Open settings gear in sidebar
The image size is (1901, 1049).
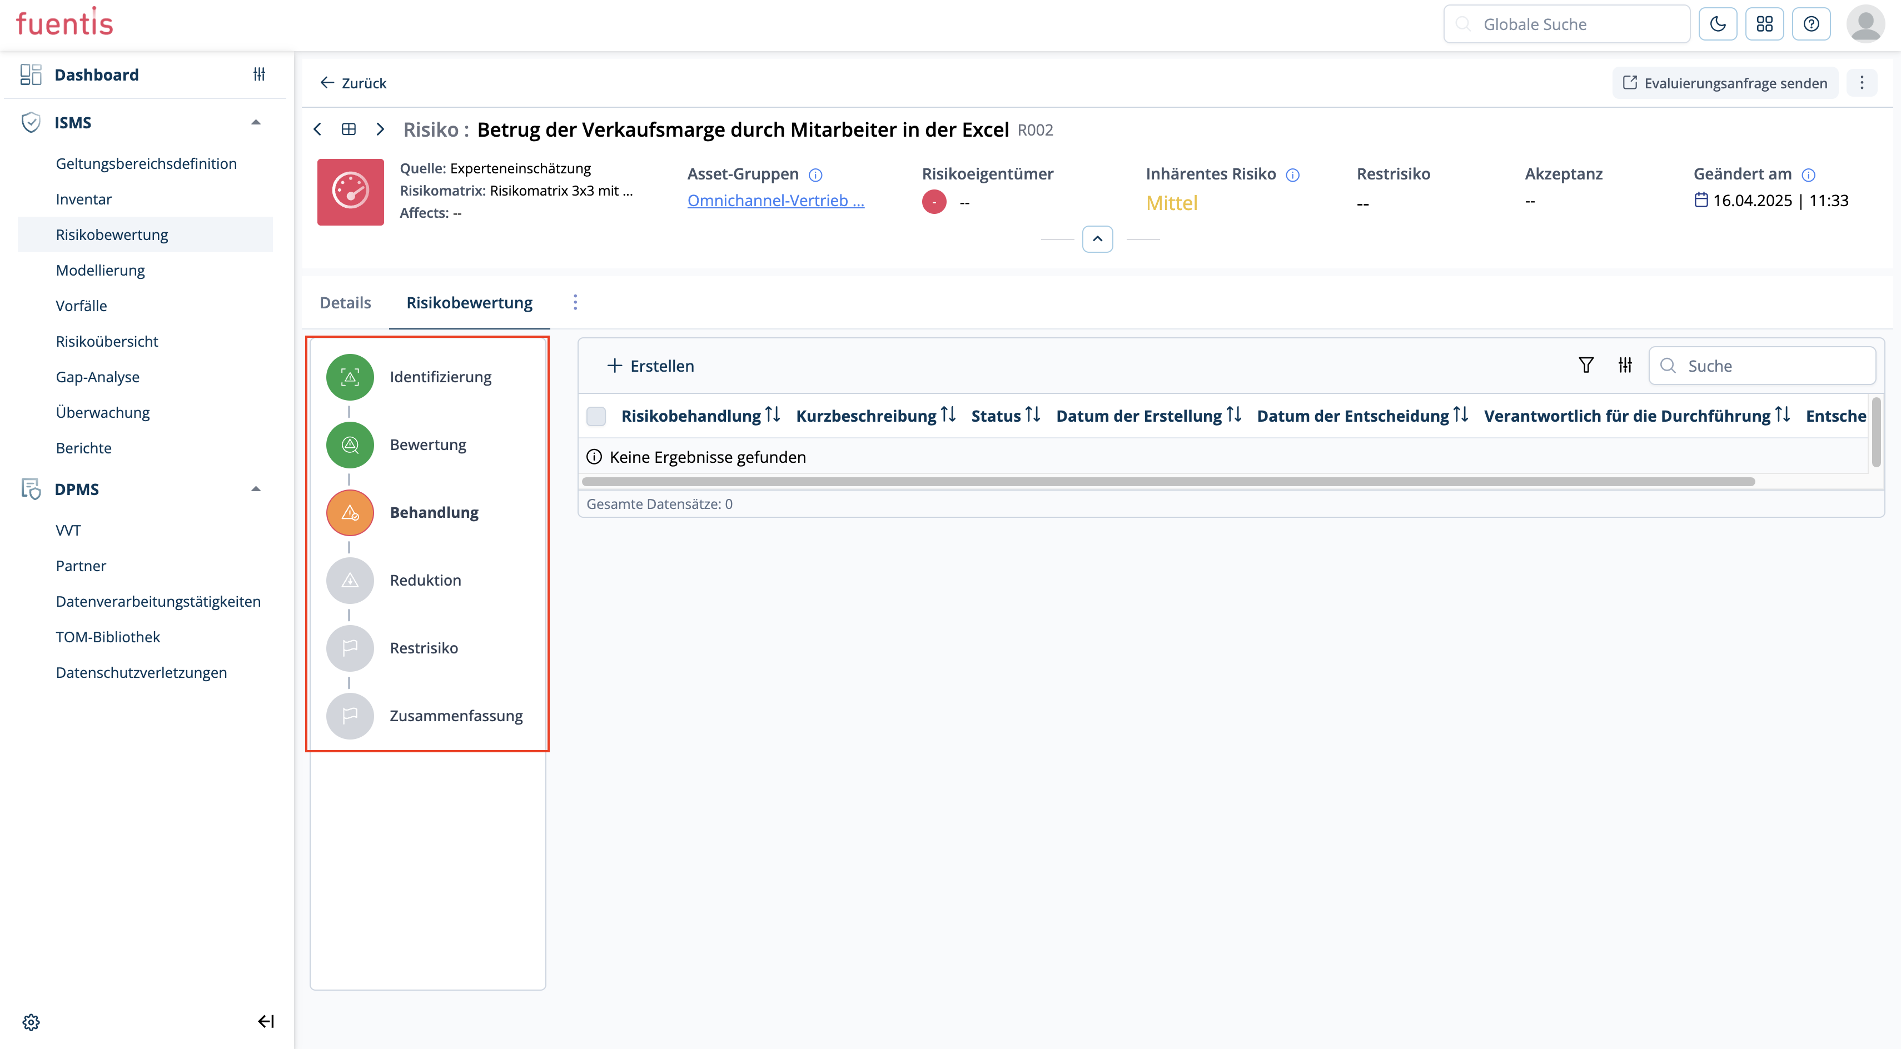(31, 1022)
